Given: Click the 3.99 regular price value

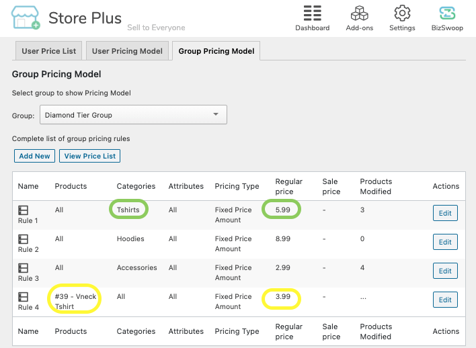Looking at the screenshot, I should coord(282,296).
